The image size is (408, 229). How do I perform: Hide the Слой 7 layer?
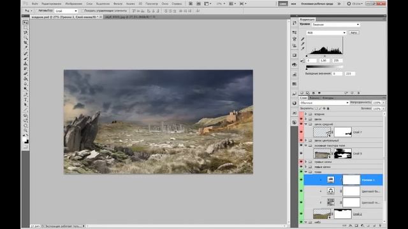(302, 132)
